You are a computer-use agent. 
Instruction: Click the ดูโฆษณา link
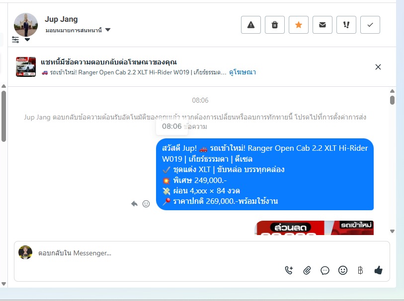pos(242,72)
